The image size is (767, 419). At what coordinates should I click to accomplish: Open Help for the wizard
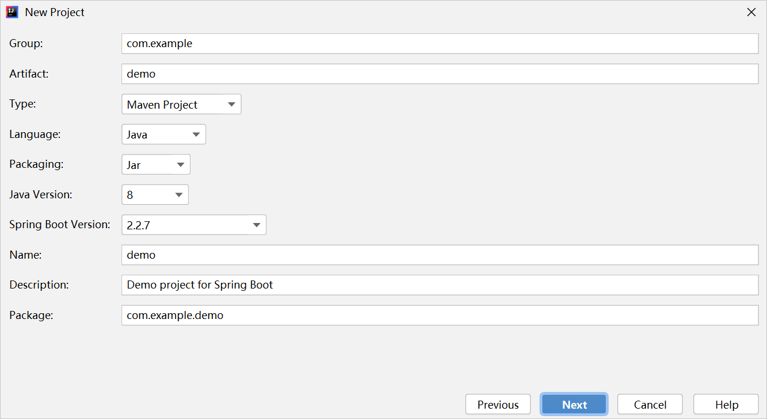726,404
